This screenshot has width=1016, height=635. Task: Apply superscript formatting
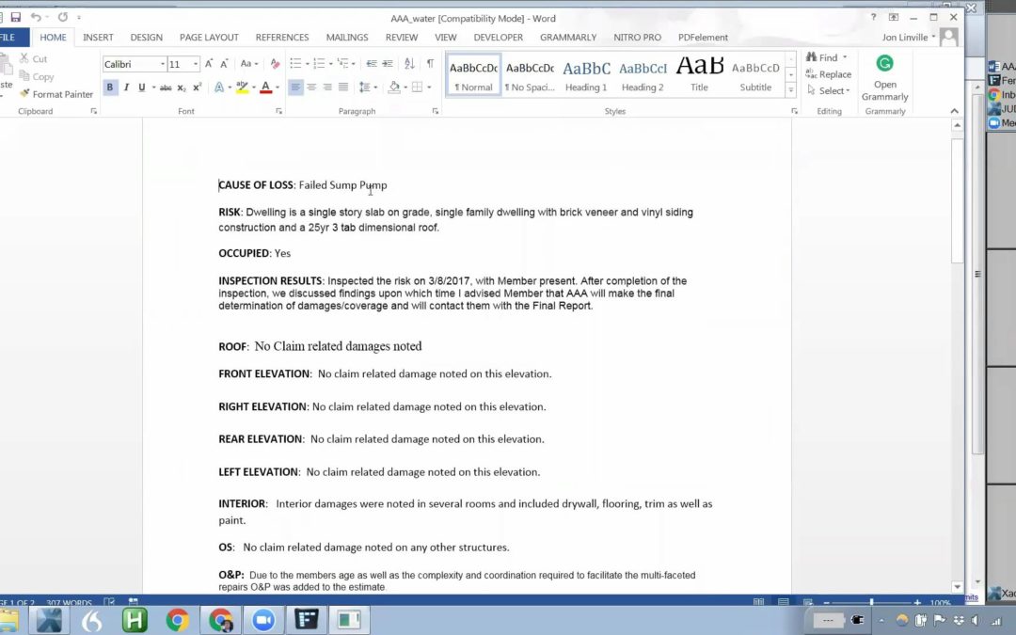tap(197, 87)
